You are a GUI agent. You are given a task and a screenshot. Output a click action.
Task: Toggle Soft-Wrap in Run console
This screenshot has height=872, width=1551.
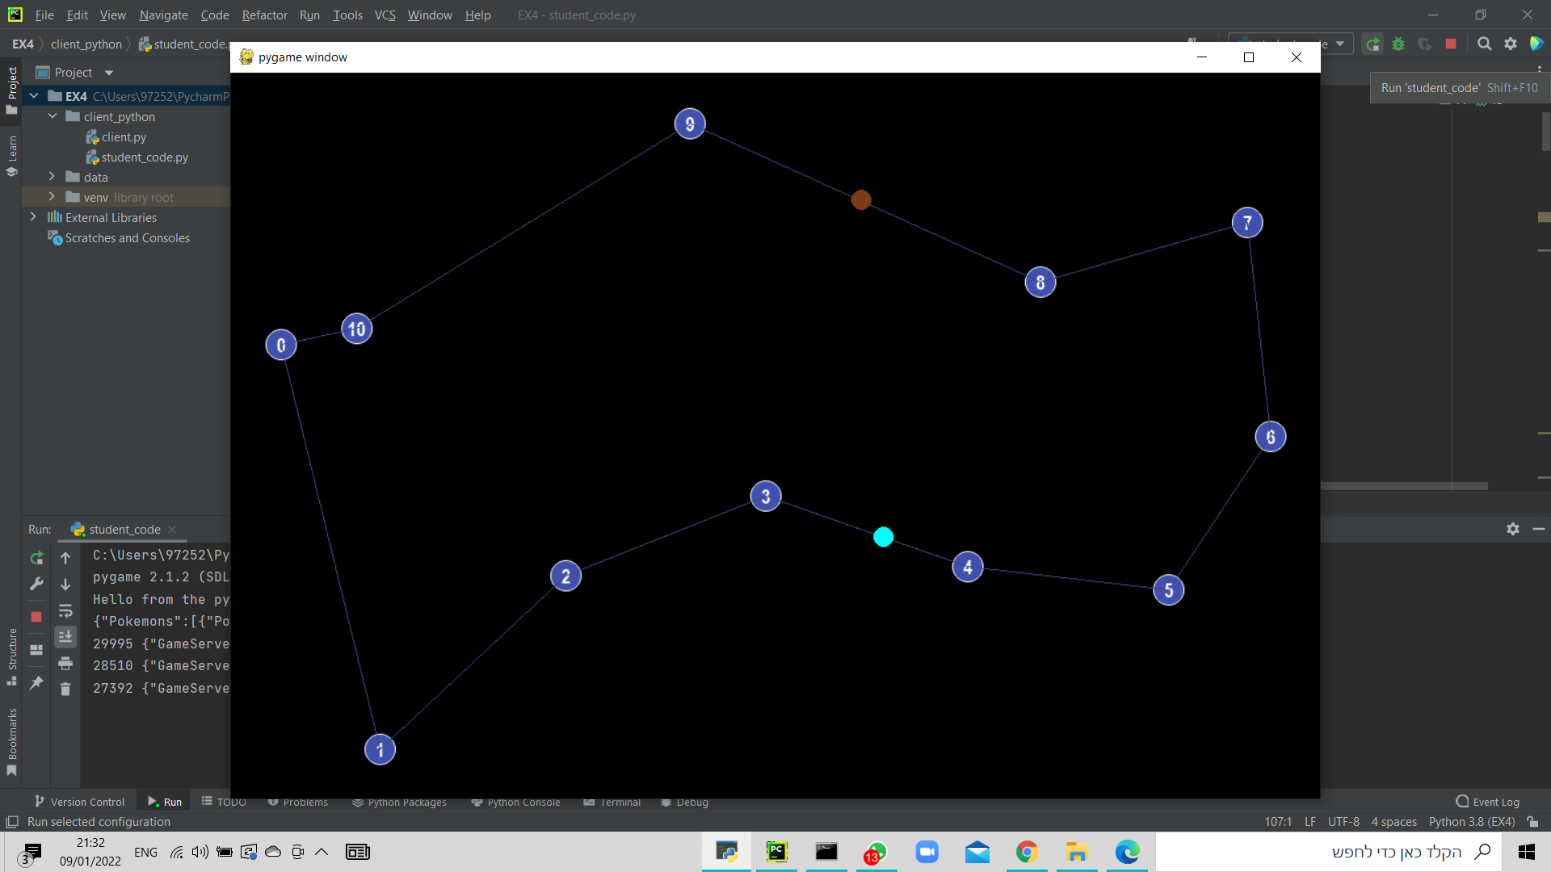pos(65,610)
